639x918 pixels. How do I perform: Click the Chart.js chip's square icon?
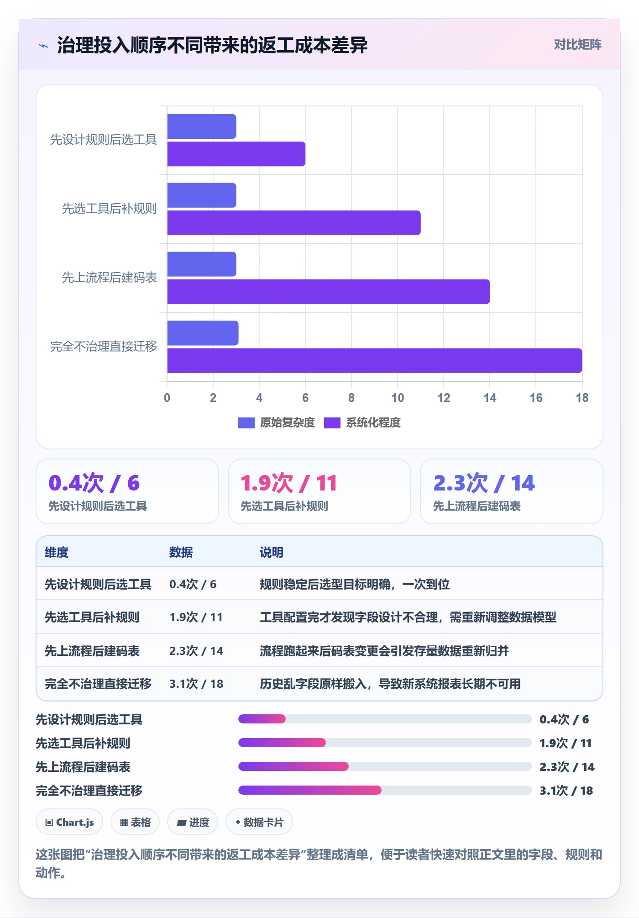(49, 823)
